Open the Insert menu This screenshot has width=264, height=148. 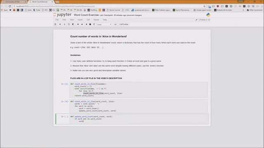[80, 20]
